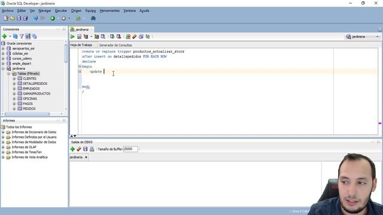
Task: Click the Unshared SQL Worksheet icon
Action: (x=128, y=36)
